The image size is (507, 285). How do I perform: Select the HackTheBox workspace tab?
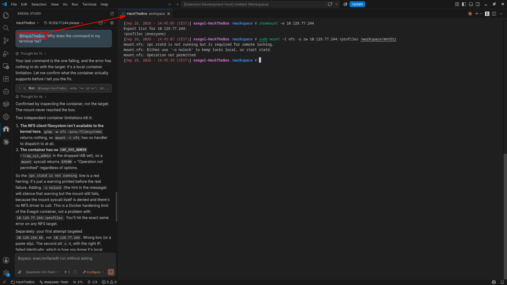pyautogui.click(x=145, y=14)
